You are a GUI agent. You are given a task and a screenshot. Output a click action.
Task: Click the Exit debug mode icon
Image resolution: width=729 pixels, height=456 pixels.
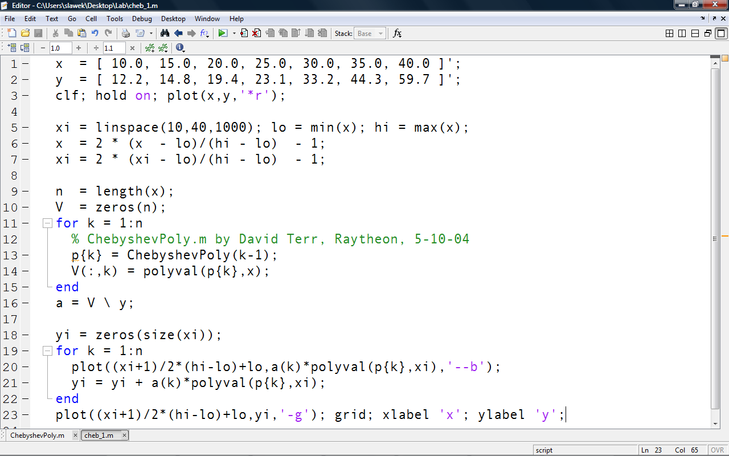322,34
